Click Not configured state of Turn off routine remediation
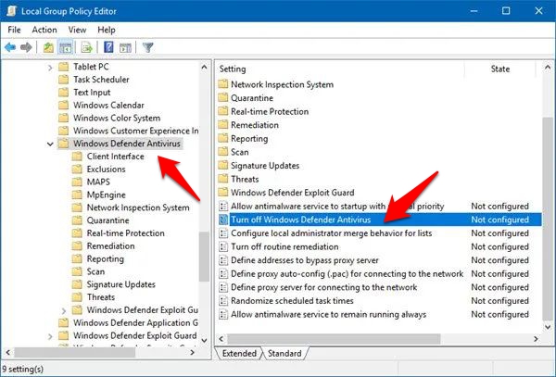 [x=499, y=247]
